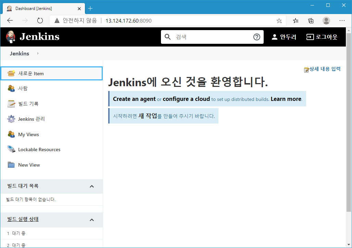Open 안두리 user profile link
352x248 pixels.
(284, 37)
